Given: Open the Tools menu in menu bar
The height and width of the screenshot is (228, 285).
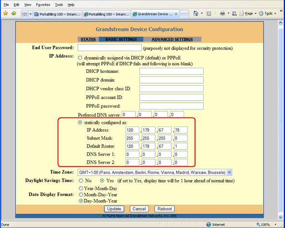Looking at the screenshot, I should coord(59,5).
